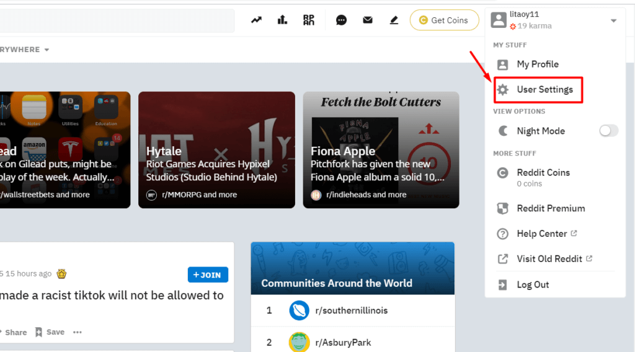This screenshot has width=635, height=352.
Task: Click the Reddit Premium shield icon
Action: (x=502, y=208)
